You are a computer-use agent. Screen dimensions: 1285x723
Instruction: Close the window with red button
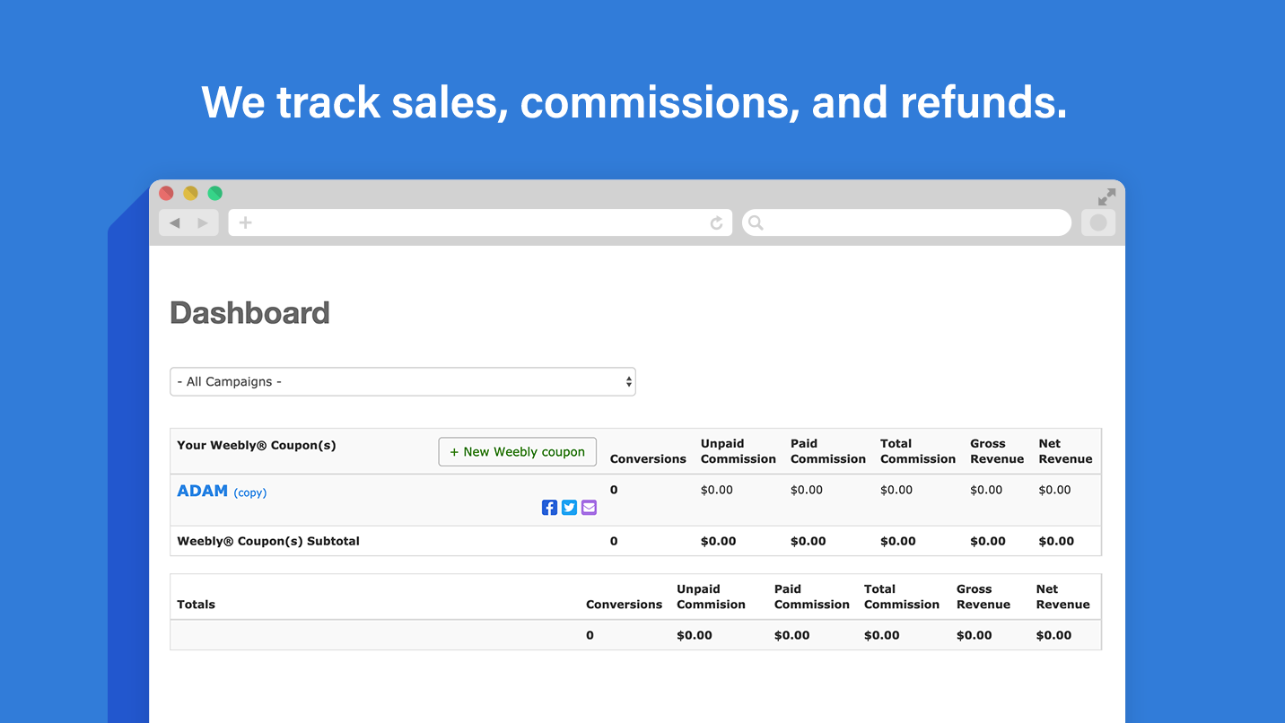(x=166, y=193)
